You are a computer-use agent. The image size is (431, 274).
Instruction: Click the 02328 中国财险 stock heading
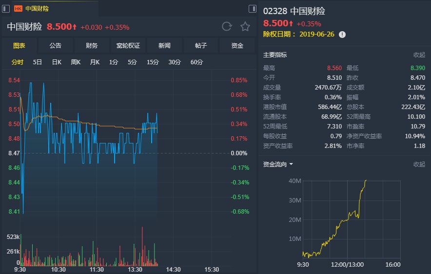pyautogui.click(x=294, y=11)
